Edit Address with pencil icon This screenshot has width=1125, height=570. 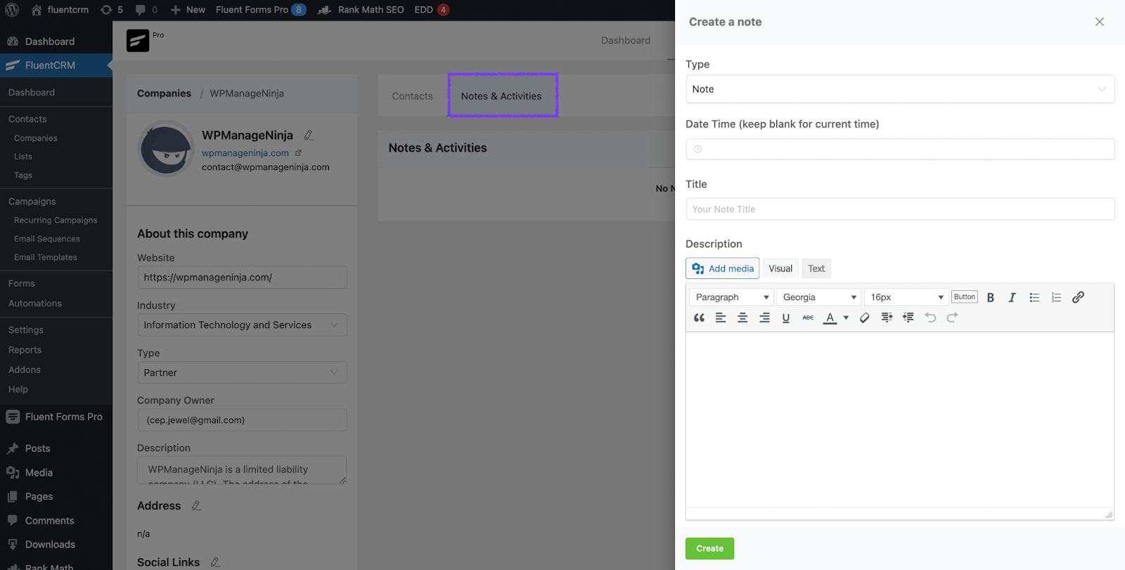click(196, 506)
